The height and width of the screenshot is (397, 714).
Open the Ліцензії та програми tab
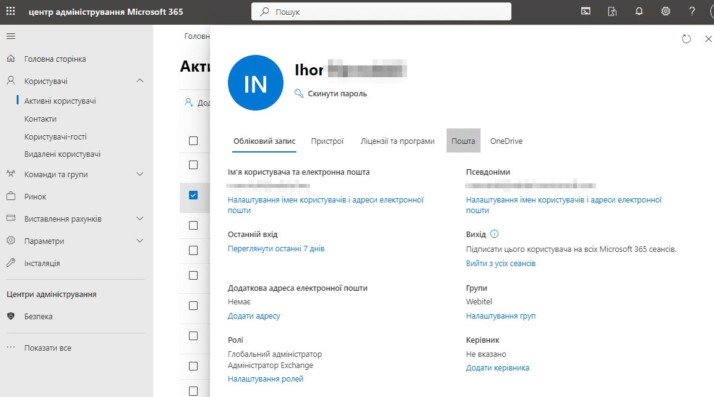tap(398, 141)
